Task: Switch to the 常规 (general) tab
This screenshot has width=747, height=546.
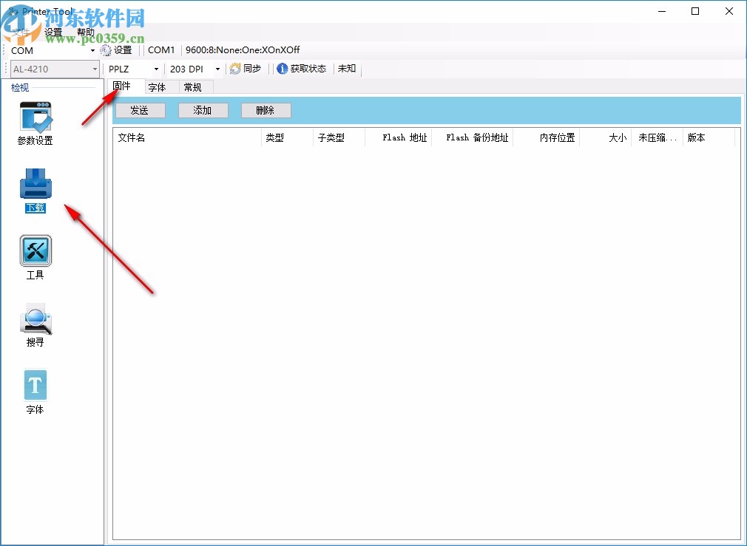Action: coord(193,86)
